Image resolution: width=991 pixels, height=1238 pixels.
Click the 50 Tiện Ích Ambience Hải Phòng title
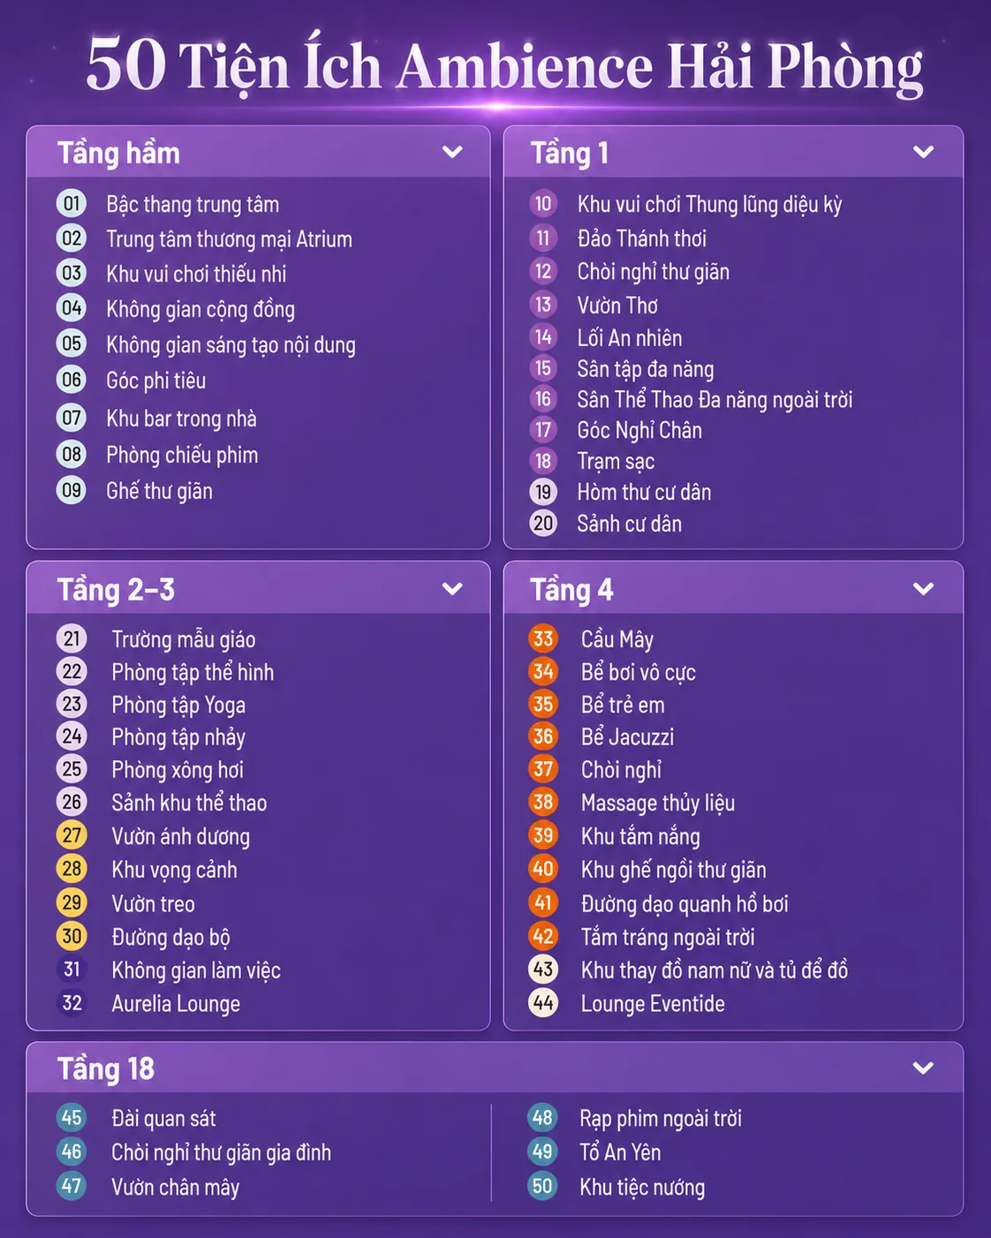click(x=504, y=67)
